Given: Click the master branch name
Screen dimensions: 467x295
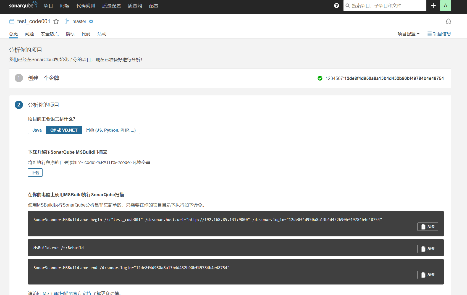Looking at the screenshot, I should (79, 21).
